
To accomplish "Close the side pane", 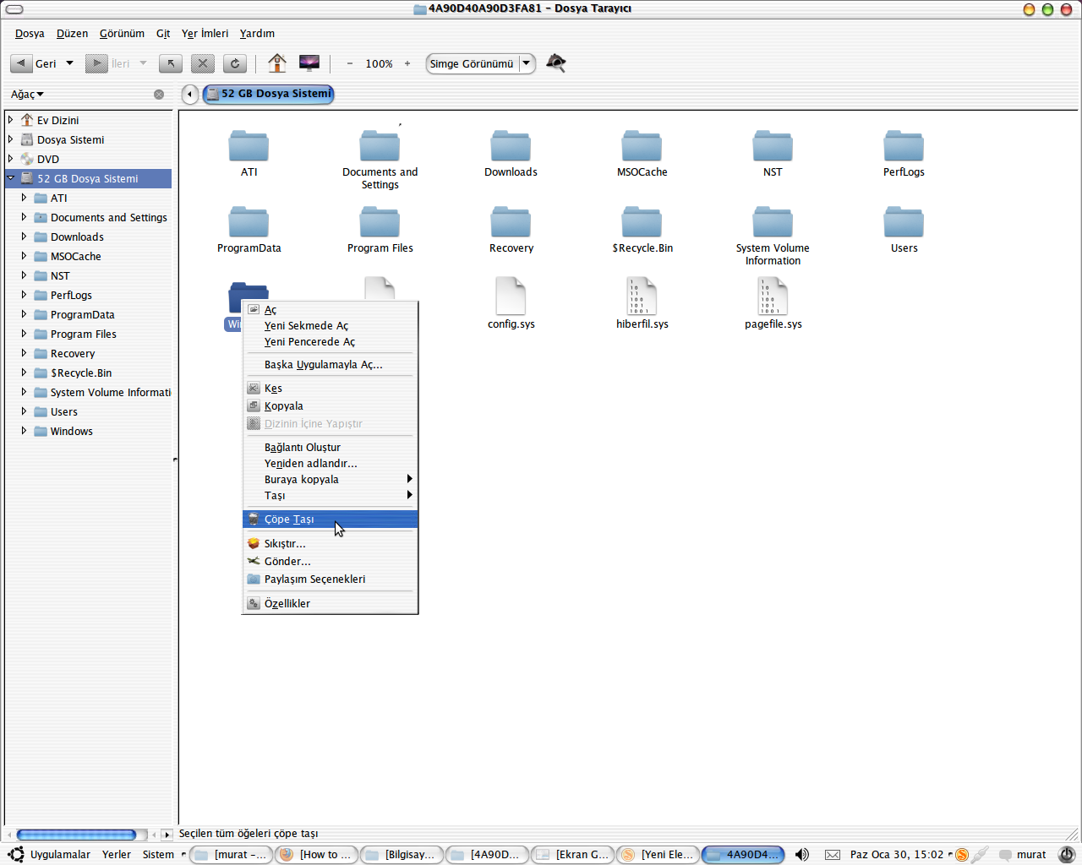I will click(159, 94).
